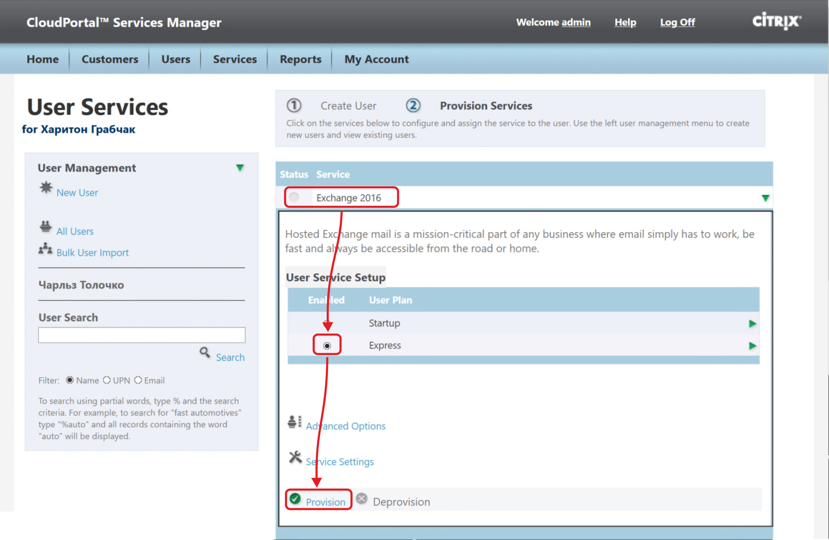Click the Exchange 2016 status indicator
Viewport: 829px width, 540px height.
[x=295, y=197]
